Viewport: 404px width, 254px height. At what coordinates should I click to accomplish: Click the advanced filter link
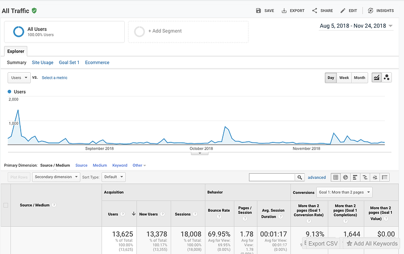(x=317, y=177)
